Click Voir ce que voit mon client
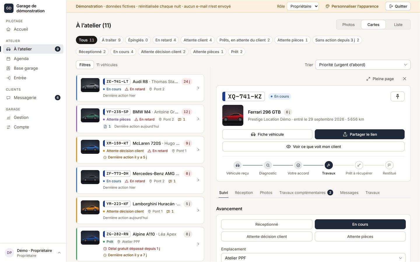The height and width of the screenshot is (262, 420). 313,146
